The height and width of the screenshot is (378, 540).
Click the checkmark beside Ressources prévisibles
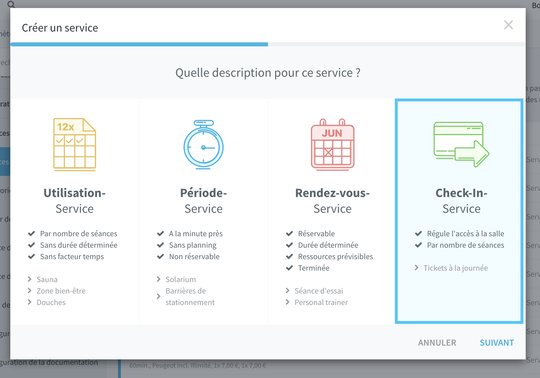tap(289, 257)
